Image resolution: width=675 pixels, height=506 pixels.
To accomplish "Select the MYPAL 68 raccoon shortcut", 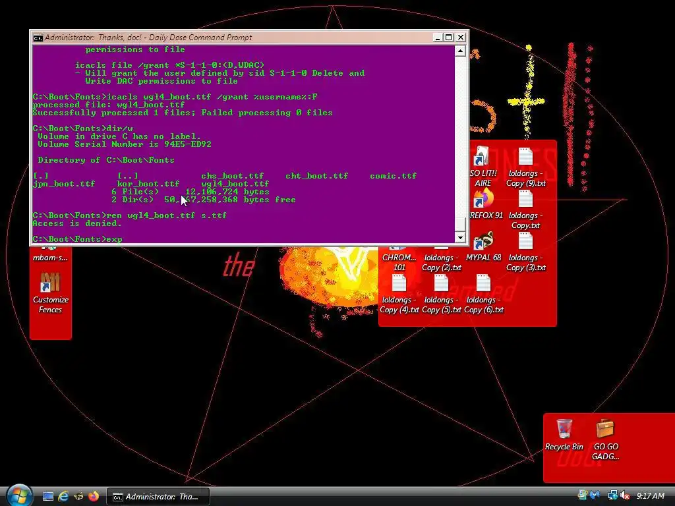I will pos(484,246).
